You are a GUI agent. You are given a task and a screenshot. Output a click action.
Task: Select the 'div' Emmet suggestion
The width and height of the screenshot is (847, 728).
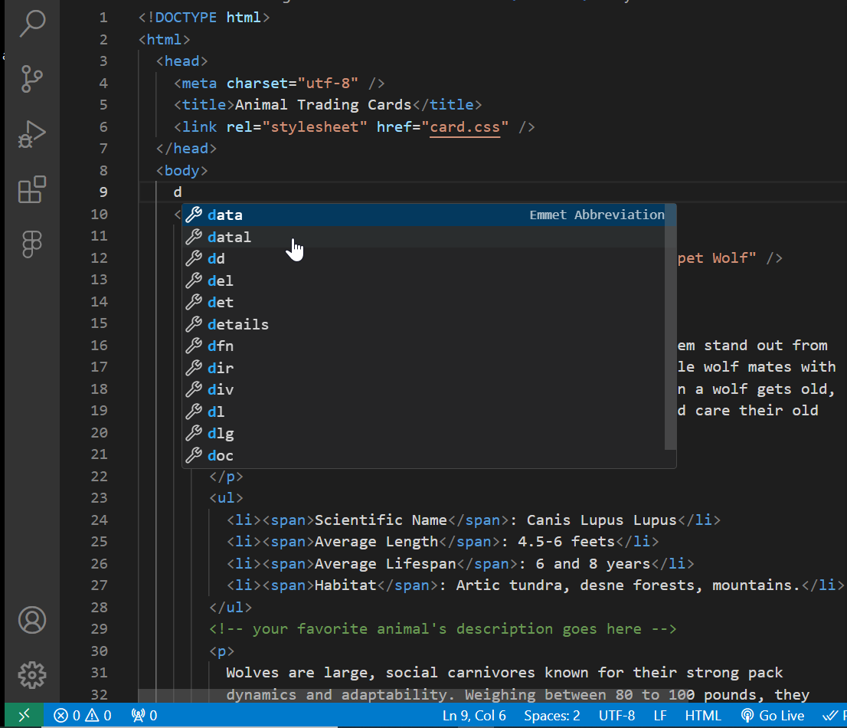[423, 390]
